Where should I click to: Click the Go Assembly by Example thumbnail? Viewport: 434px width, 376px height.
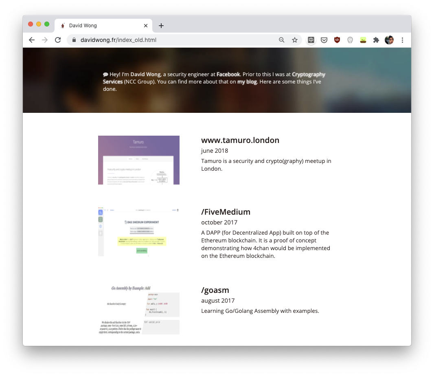pos(139,310)
